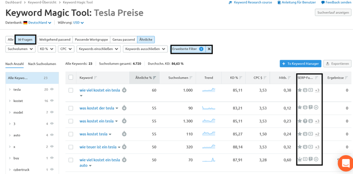Sort by Suchvolumen column sort icon
353x174 pixels.
(191, 78)
